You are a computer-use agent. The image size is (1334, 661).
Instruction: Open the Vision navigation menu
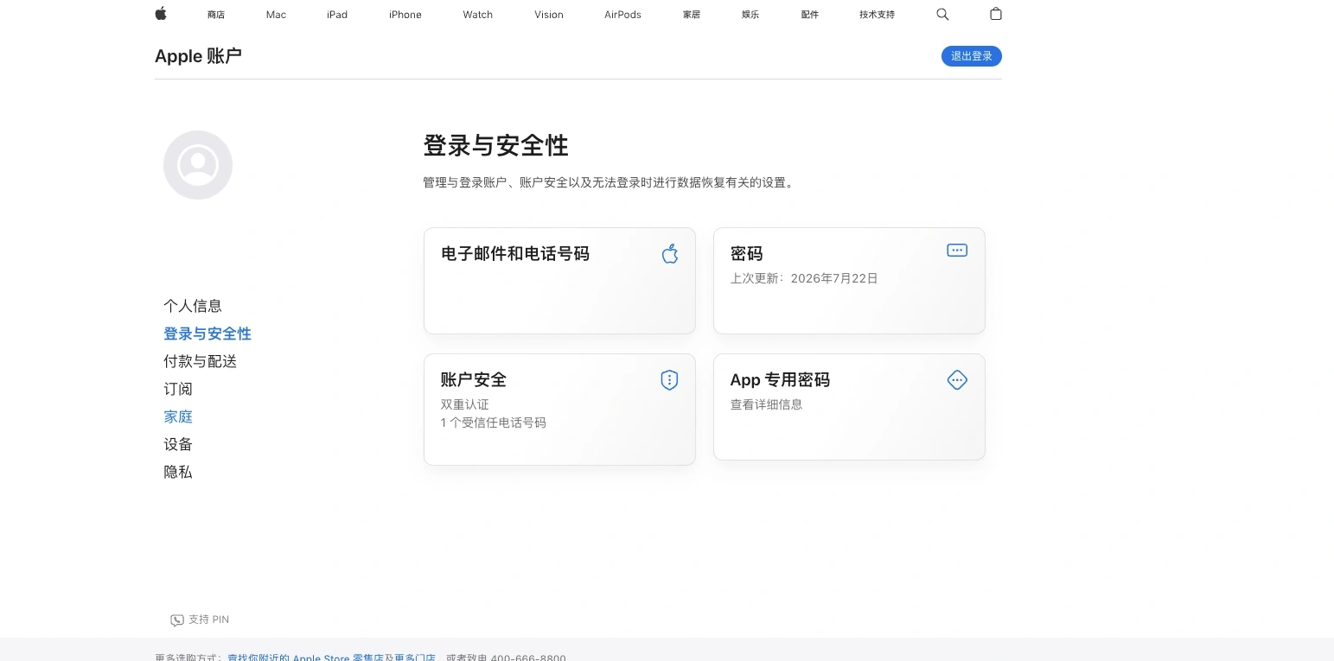point(549,15)
